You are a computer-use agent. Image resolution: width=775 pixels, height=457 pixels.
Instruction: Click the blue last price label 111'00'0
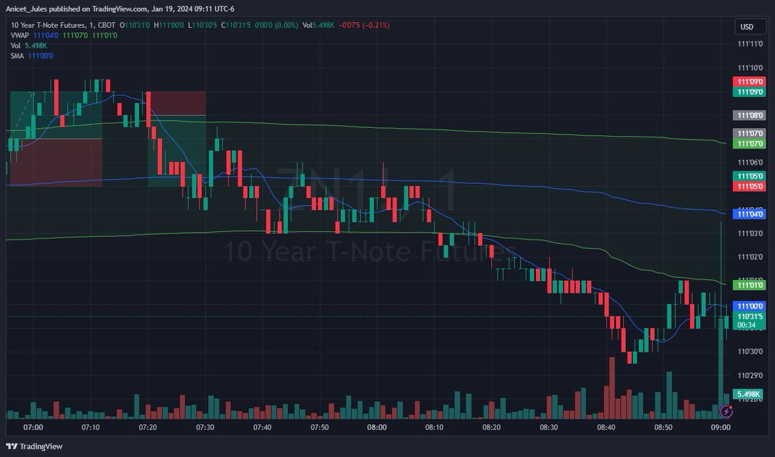click(x=749, y=306)
